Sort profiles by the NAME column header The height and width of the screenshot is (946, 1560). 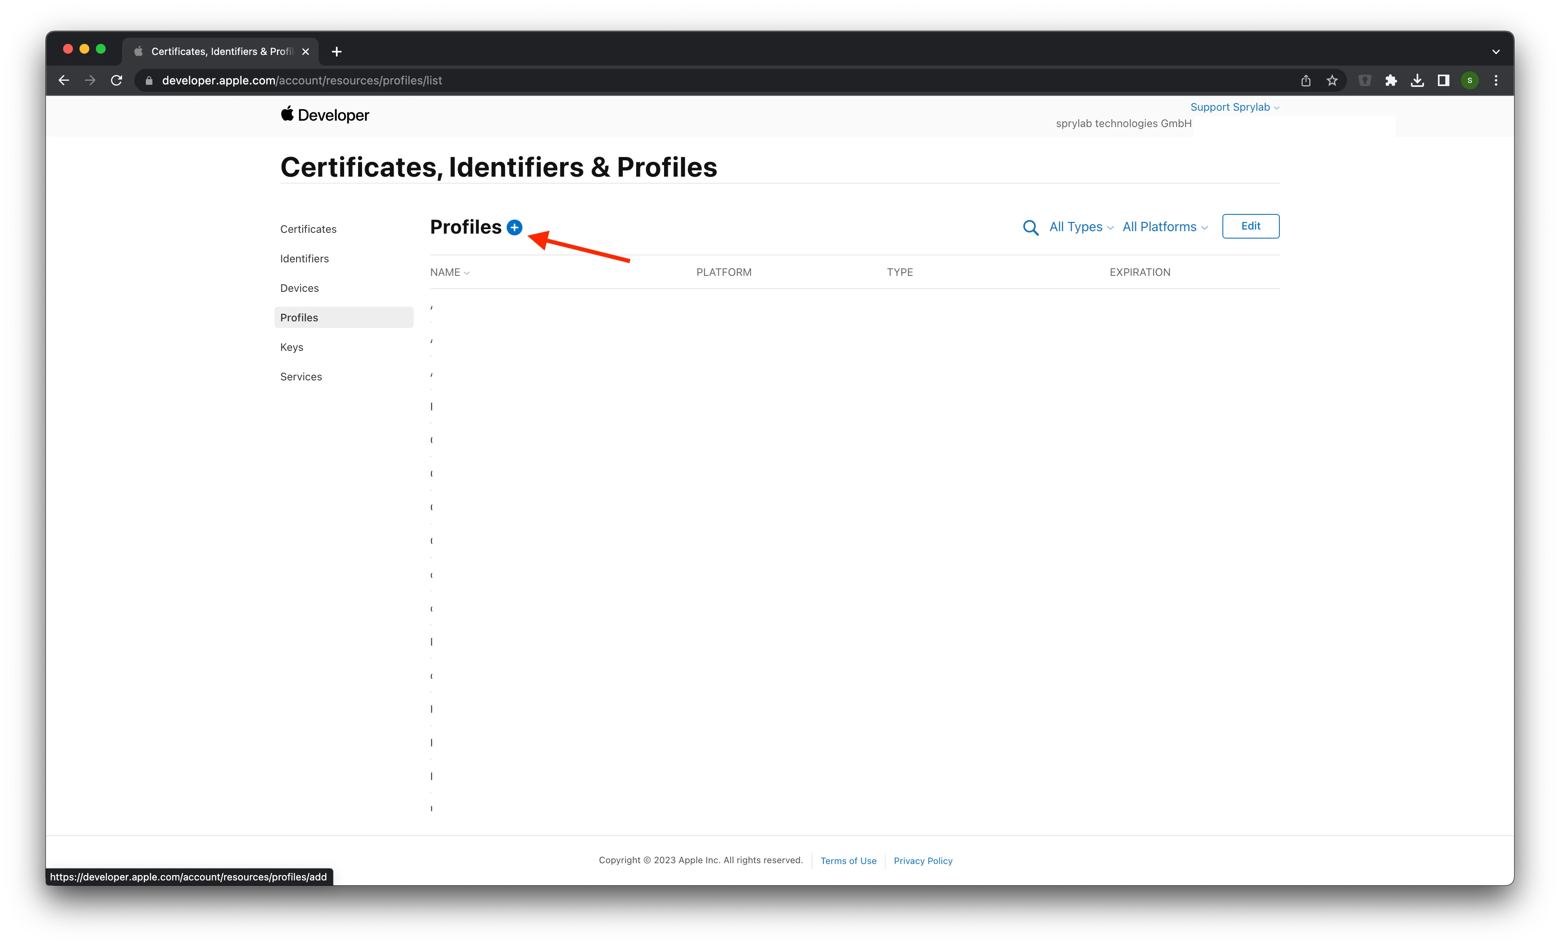[x=449, y=273]
